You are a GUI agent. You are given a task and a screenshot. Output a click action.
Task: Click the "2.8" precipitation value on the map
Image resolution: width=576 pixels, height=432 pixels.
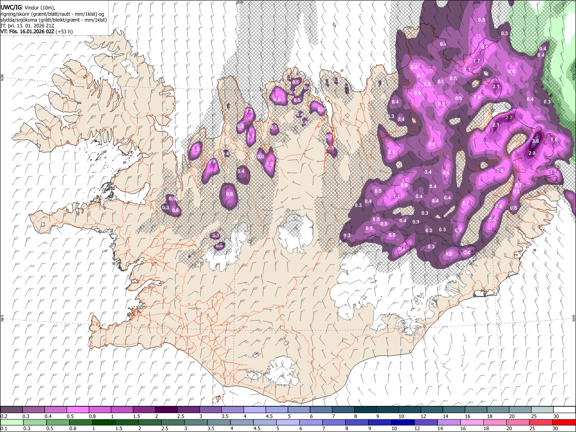[532, 153]
